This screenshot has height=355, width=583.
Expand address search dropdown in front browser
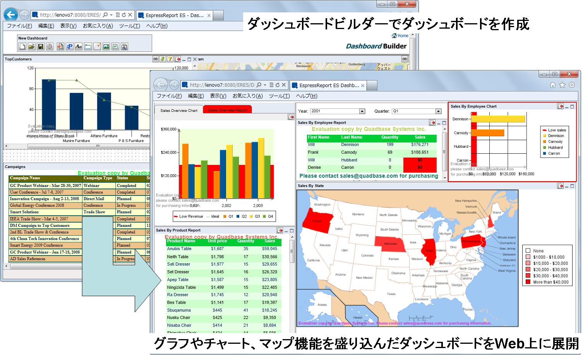point(265,85)
